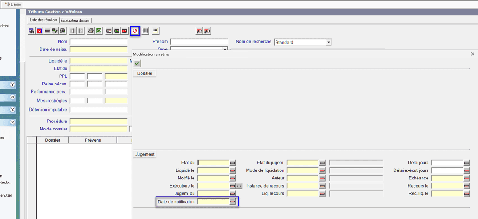The width and height of the screenshot is (478, 219).
Task: Click red minus beside 'Délai exécut. jours'
Action: click(x=467, y=170)
